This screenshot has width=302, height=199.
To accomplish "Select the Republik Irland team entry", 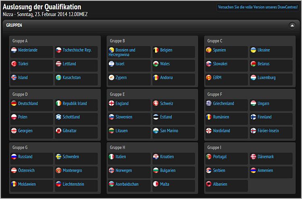I will (x=75, y=103).
